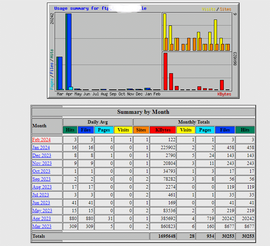
Task: Click the Summary by Month heading
Action: pos(143,112)
